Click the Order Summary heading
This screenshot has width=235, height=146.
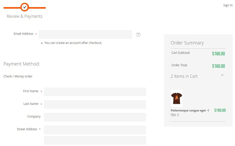click(187, 43)
